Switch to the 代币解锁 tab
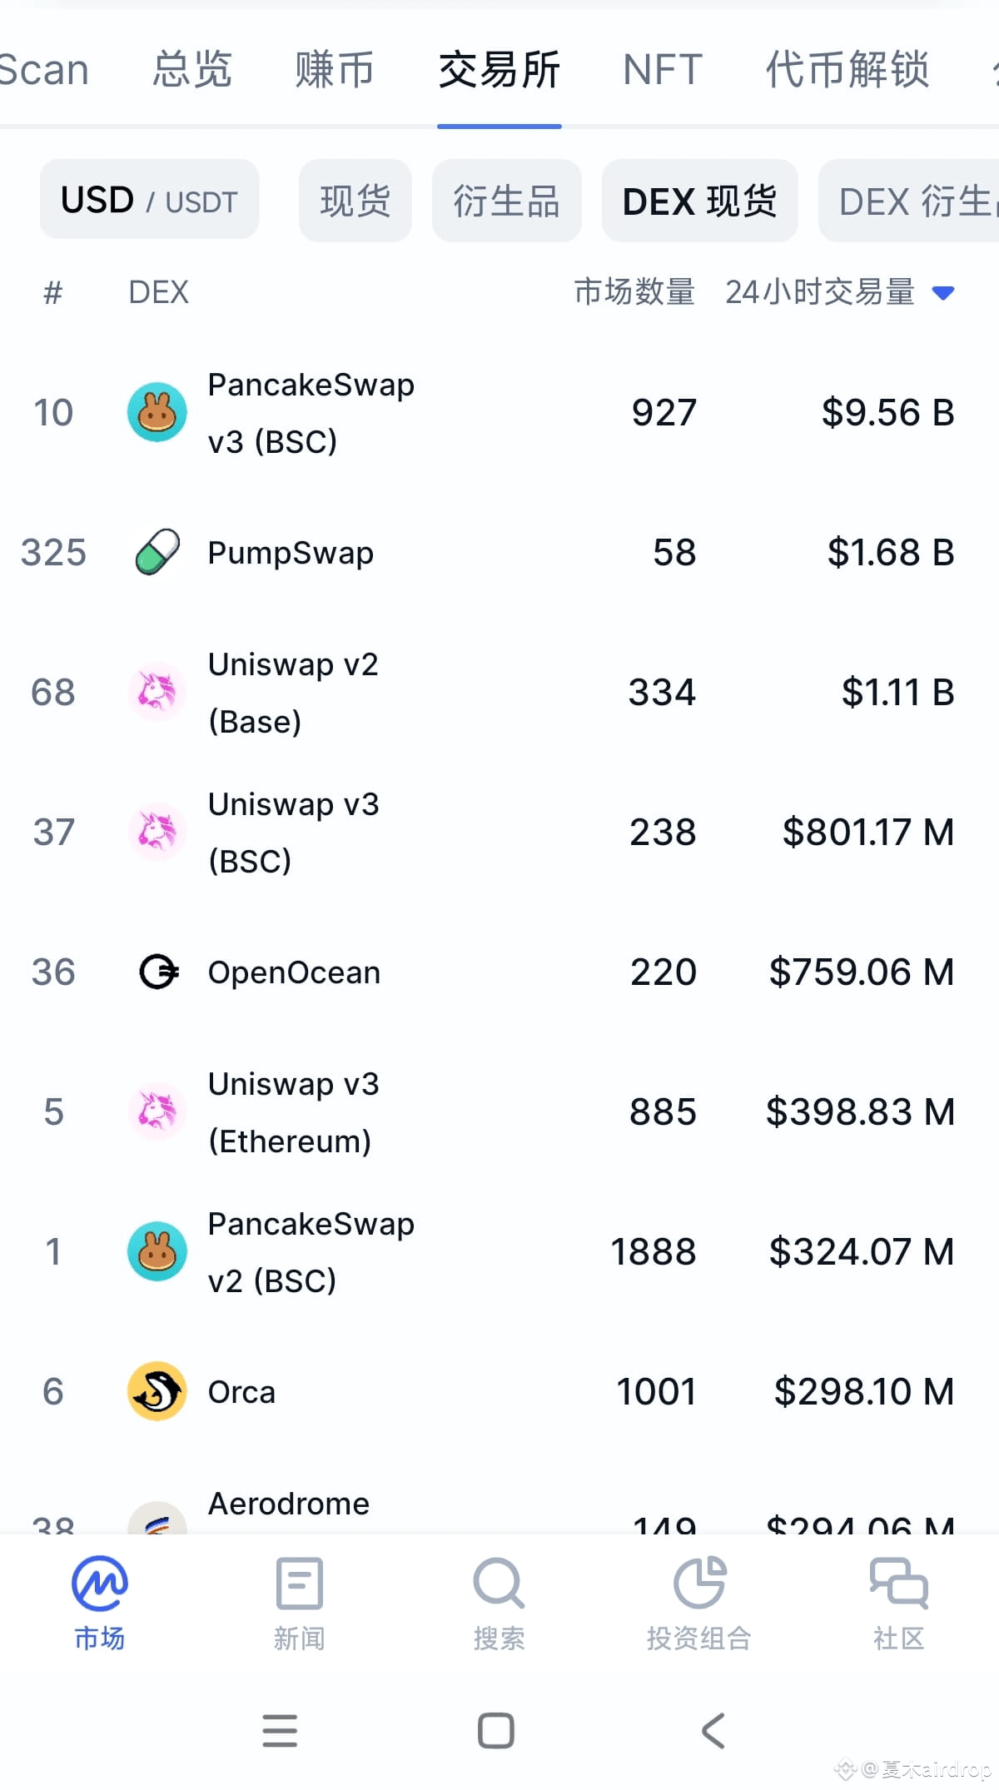 [847, 69]
